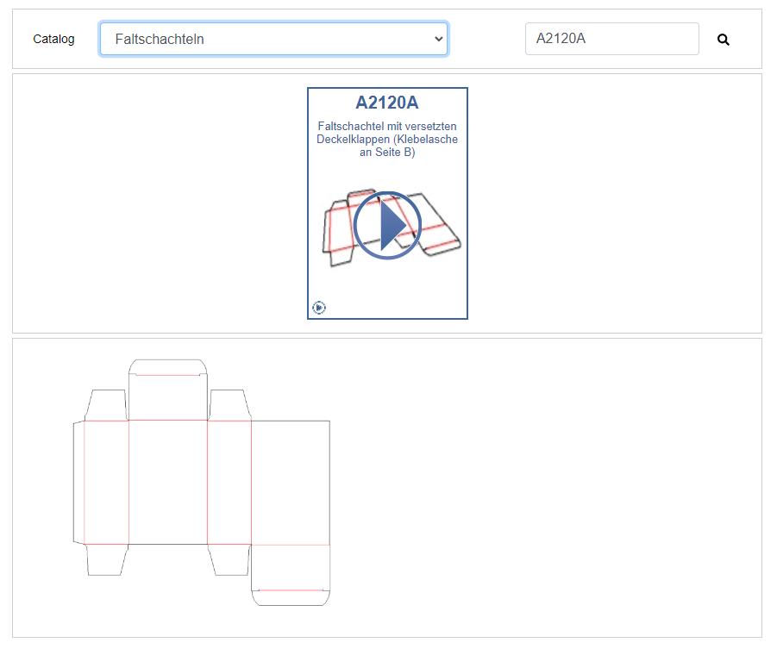Click the small animation icon in card corner
777x649 pixels.
[319, 308]
